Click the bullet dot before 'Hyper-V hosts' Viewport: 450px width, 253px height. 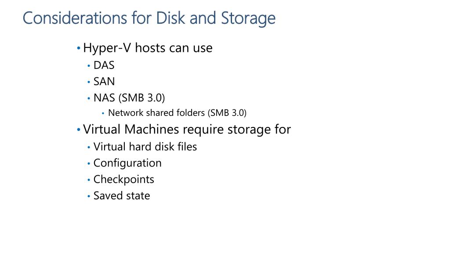click(78, 48)
